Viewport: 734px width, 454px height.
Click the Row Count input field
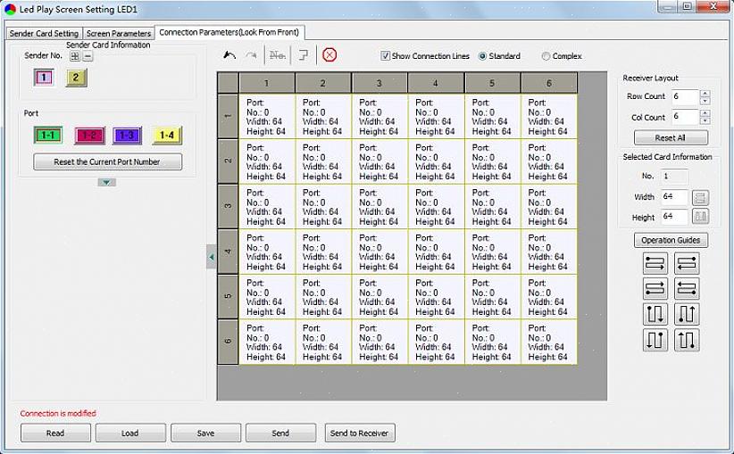coord(685,97)
